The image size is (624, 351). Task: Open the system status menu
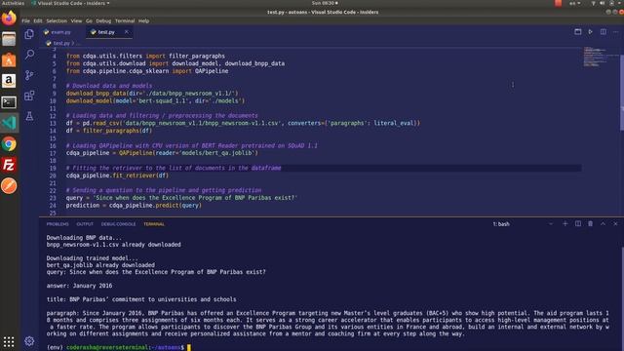tap(606, 3)
